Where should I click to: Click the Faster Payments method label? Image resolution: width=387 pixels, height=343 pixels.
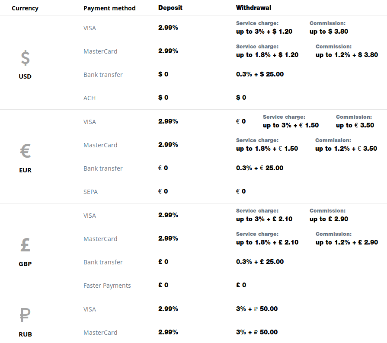pos(107,285)
